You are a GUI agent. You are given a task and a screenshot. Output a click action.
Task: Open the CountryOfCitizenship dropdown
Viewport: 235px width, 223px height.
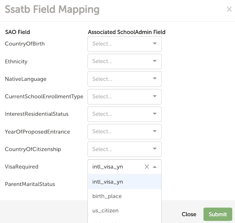pyautogui.click(x=125, y=149)
